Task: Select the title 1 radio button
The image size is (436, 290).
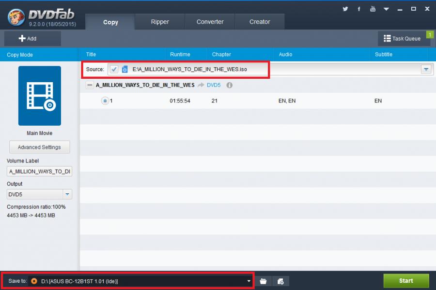Action: (x=105, y=101)
